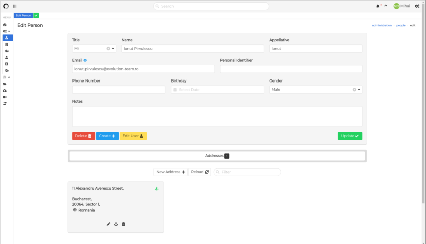Follow the people breadcrumb link
This screenshot has width=426, height=244.
pos(401,25)
